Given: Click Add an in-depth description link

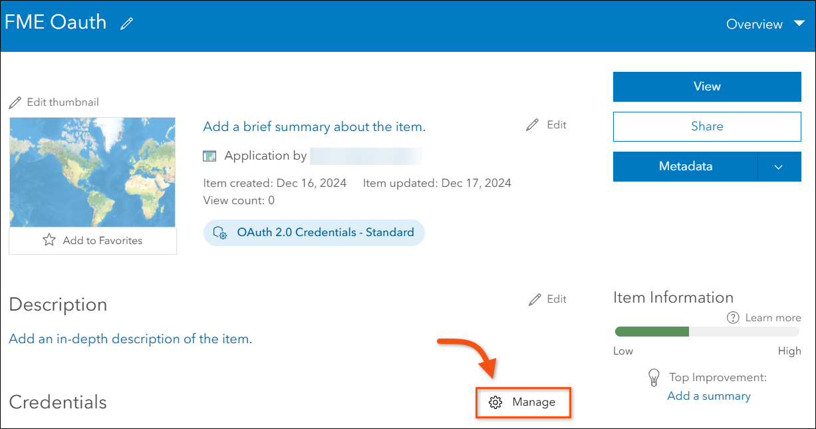Looking at the screenshot, I should 130,339.
